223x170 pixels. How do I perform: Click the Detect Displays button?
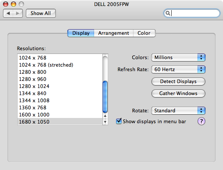click(178, 82)
